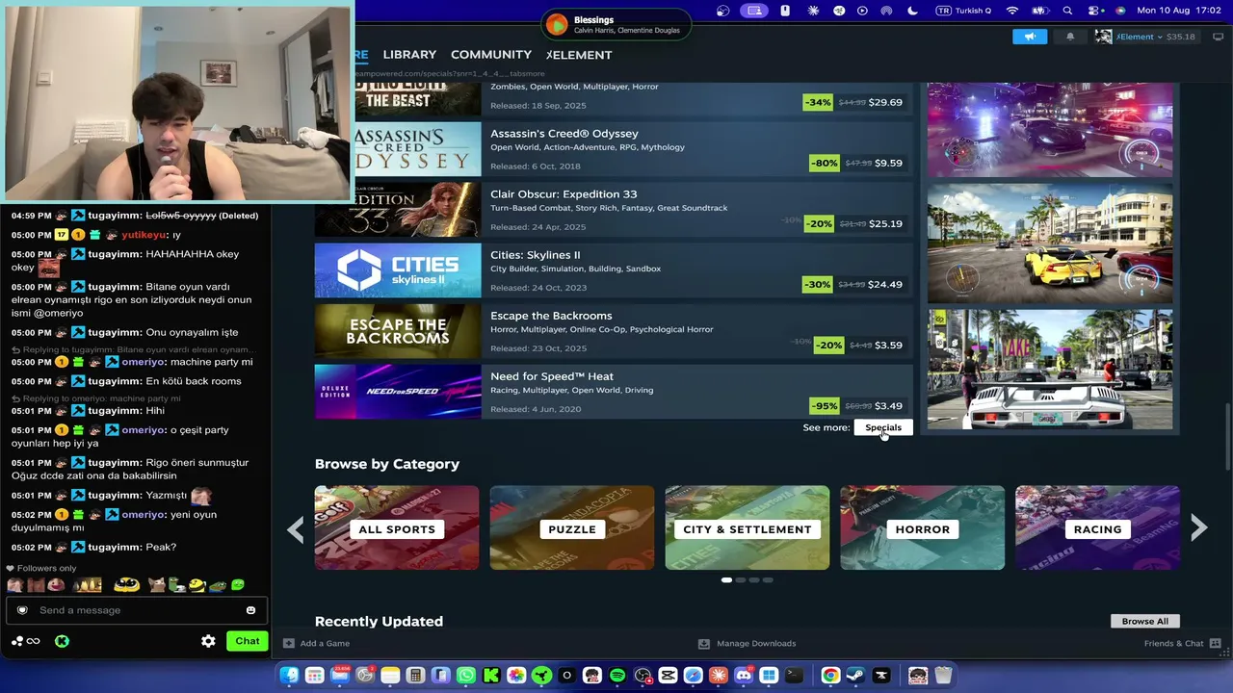Open Steam Big Picture mode icon

pyautogui.click(x=1218, y=37)
